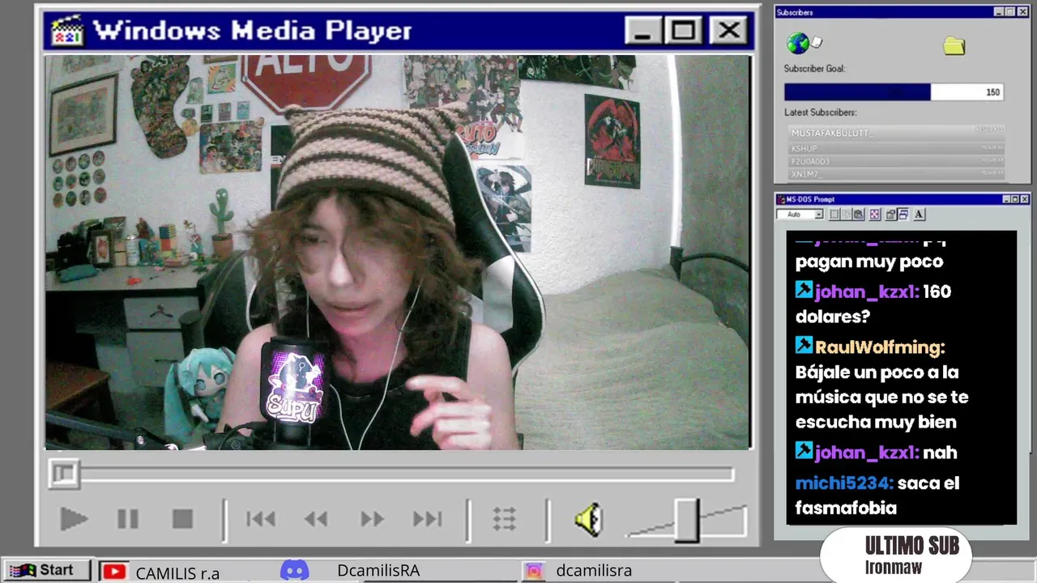Screen dimensions: 1037x583
Task: Maximize the Subscribers window
Action: pos(1010,12)
